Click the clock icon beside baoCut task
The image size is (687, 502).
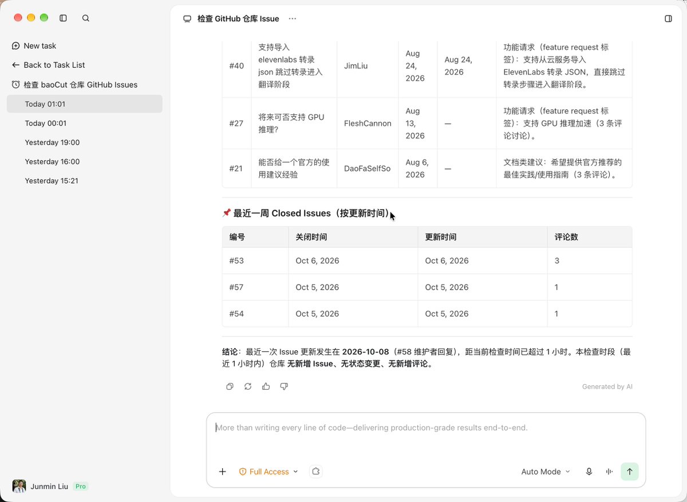pyautogui.click(x=16, y=85)
